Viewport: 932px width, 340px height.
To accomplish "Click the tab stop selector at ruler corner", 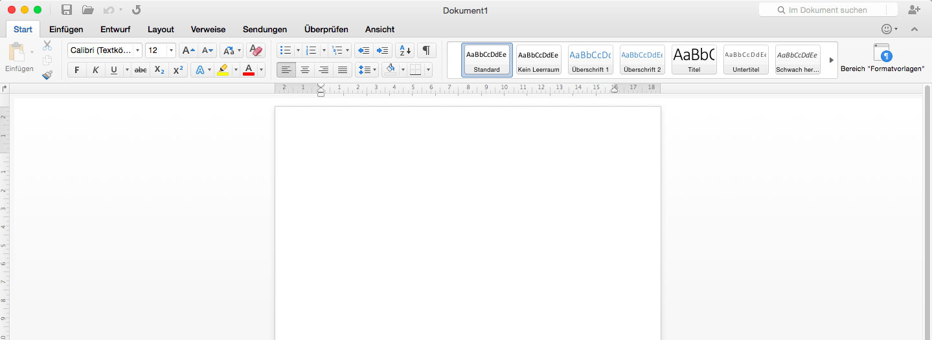I will pyautogui.click(x=5, y=88).
